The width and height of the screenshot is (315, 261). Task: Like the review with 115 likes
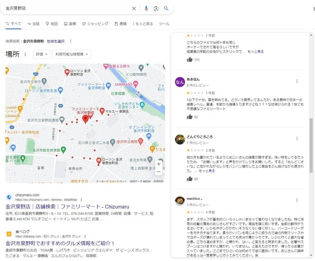pyautogui.click(x=190, y=59)
